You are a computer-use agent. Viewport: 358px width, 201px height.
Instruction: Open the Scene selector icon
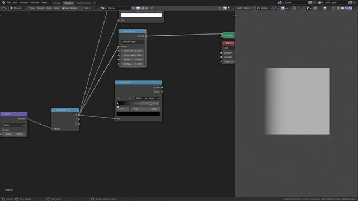pos(280,3)
